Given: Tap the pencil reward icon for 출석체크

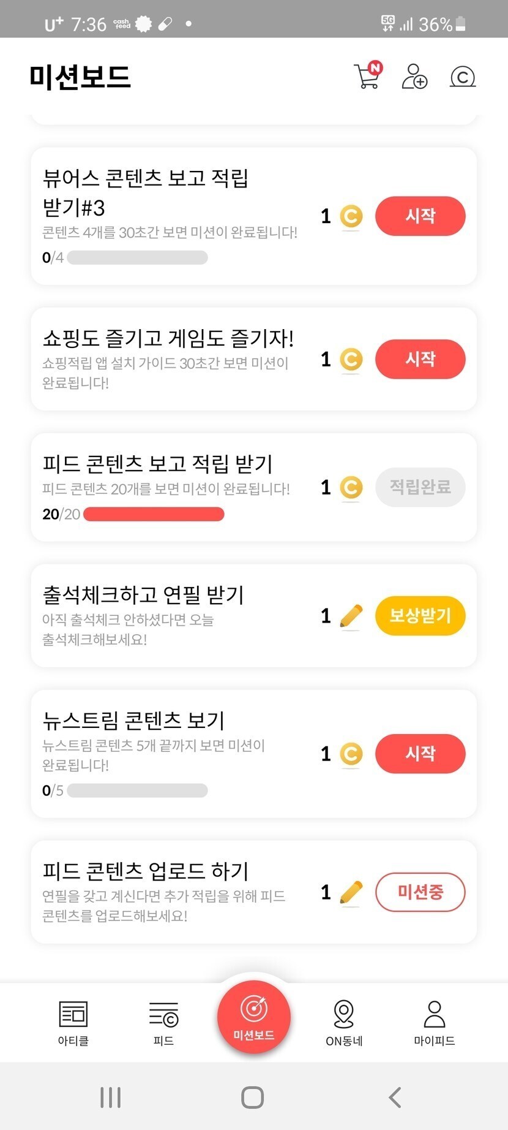Looking at the screenshot, I should click(351, 616).
